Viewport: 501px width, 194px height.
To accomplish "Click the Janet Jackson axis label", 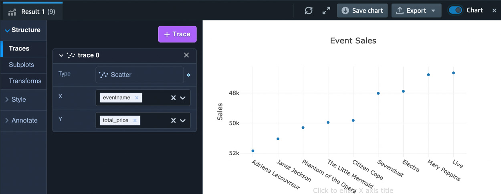I will (x=294, y=170).
